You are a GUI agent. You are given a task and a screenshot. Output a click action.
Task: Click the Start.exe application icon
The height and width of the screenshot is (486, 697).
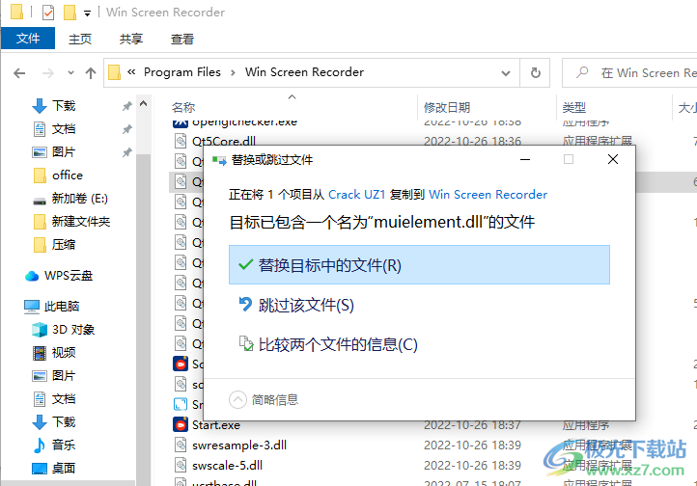[x=181, y=425]
